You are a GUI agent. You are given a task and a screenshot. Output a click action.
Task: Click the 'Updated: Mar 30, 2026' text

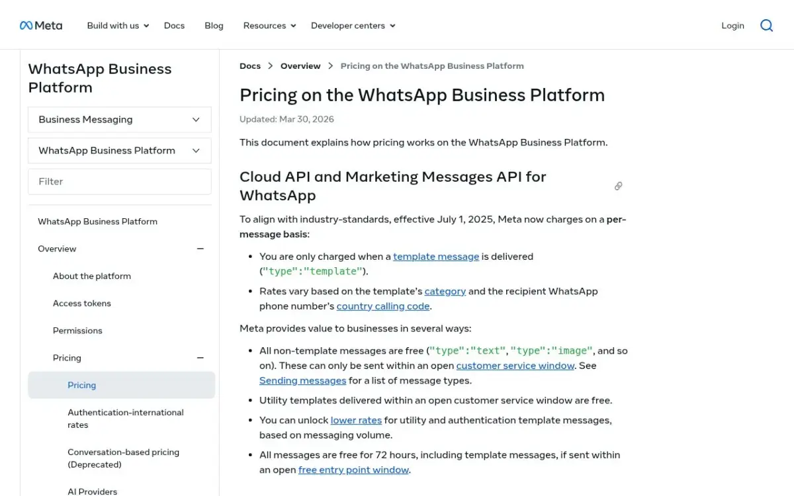pyautogui.click(x=287, y=120)
